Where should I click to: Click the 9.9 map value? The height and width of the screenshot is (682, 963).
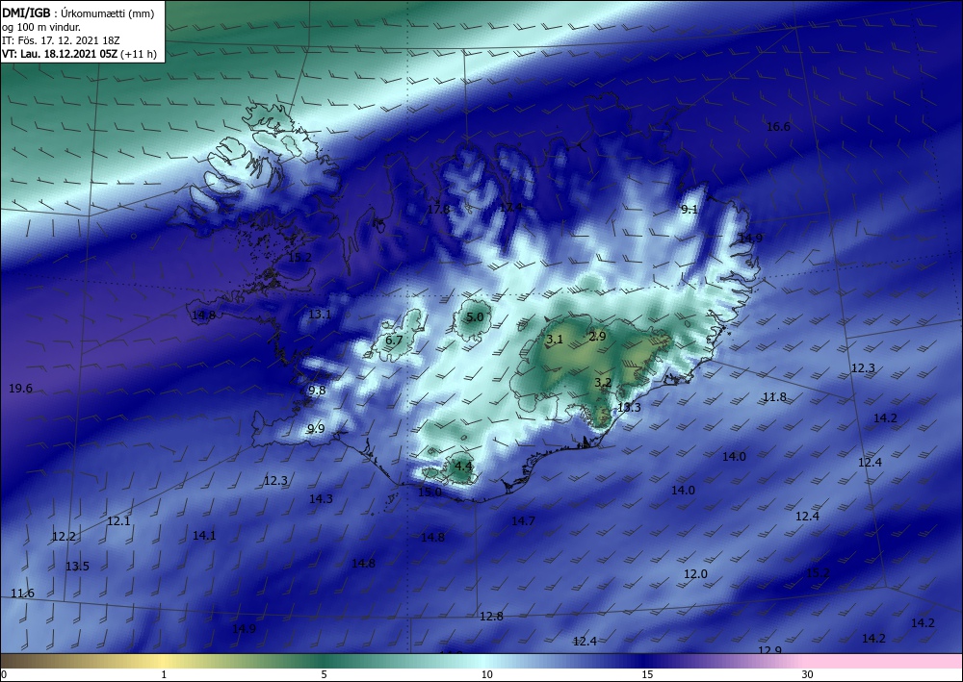point(316,429)
